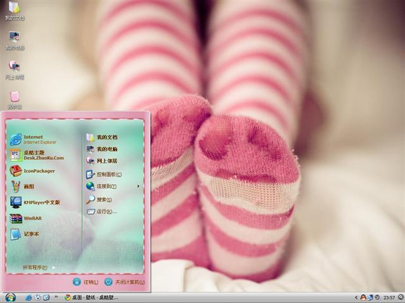Open 我的电脑 in start menu right pane
The image size is (405, 303).
[x=102, y=149]
